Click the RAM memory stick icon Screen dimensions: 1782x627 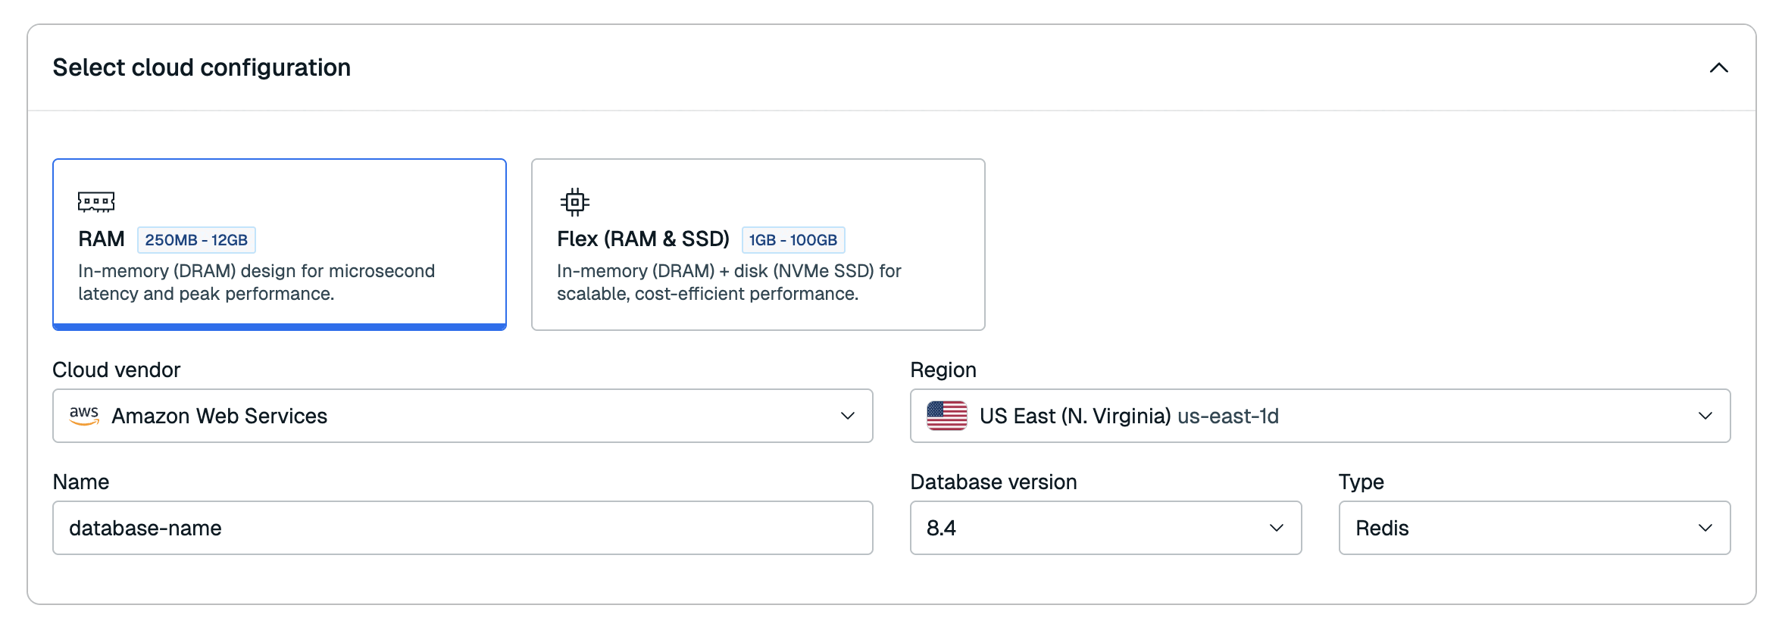click(x=96, y=201)
